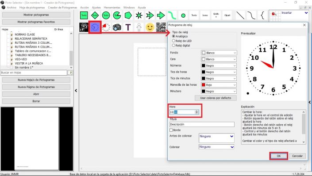Open the blue clock pictogram tool
Screen dimensions: 312x176
point(95,27)
